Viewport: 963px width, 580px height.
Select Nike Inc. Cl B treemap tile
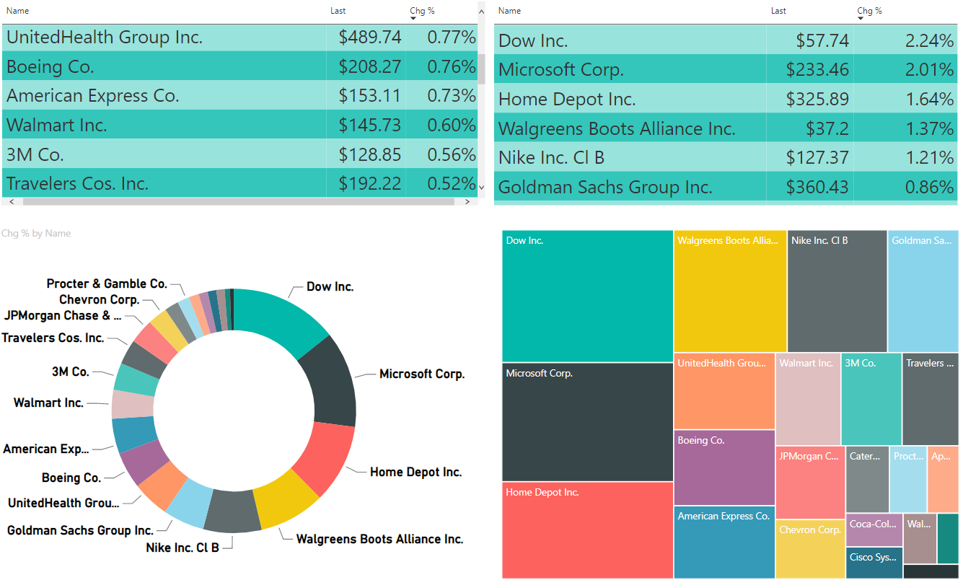coord(837,291)
